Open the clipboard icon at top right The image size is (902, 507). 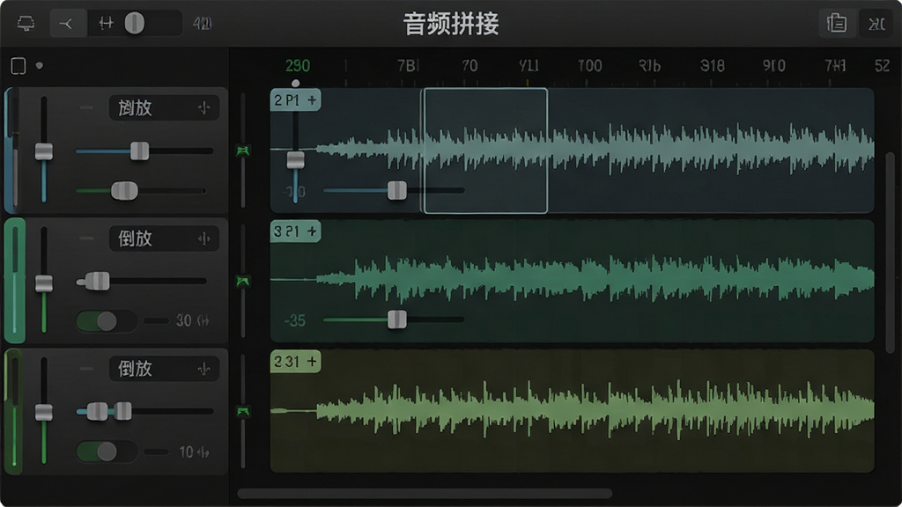tap(837, 24)
